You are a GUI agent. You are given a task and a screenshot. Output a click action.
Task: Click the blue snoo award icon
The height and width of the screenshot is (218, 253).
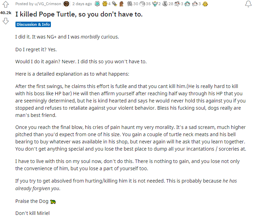coord(187,4)
